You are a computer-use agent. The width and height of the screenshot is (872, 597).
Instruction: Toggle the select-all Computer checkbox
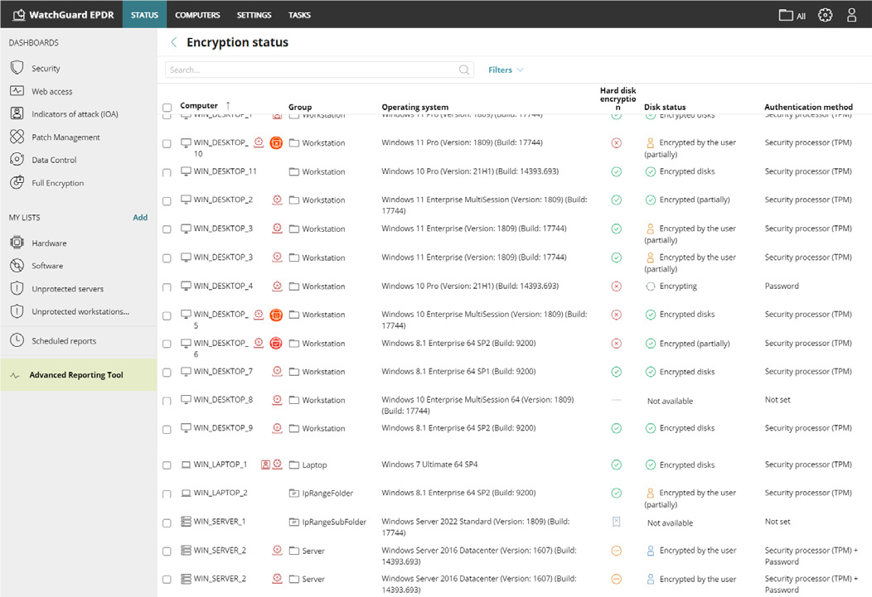(167, 107)
